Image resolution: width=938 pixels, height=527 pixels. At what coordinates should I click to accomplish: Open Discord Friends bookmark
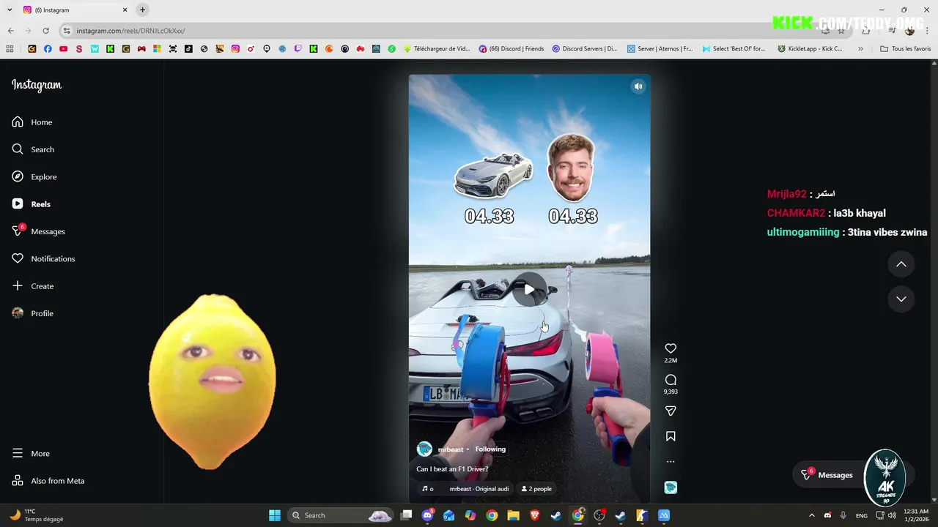512,49
